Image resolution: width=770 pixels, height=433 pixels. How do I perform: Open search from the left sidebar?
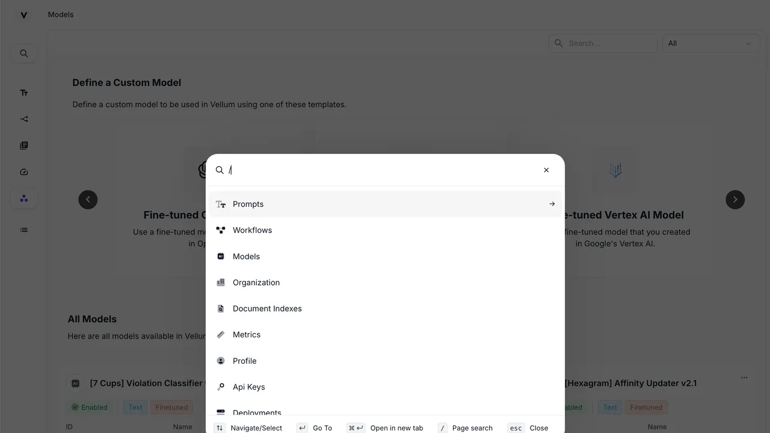[x=24, y=54]
